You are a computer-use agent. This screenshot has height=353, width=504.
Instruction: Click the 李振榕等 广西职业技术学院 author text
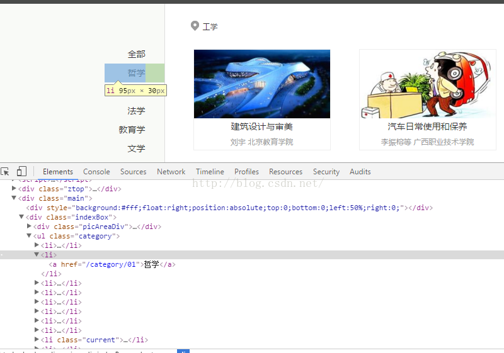point(427,142)
